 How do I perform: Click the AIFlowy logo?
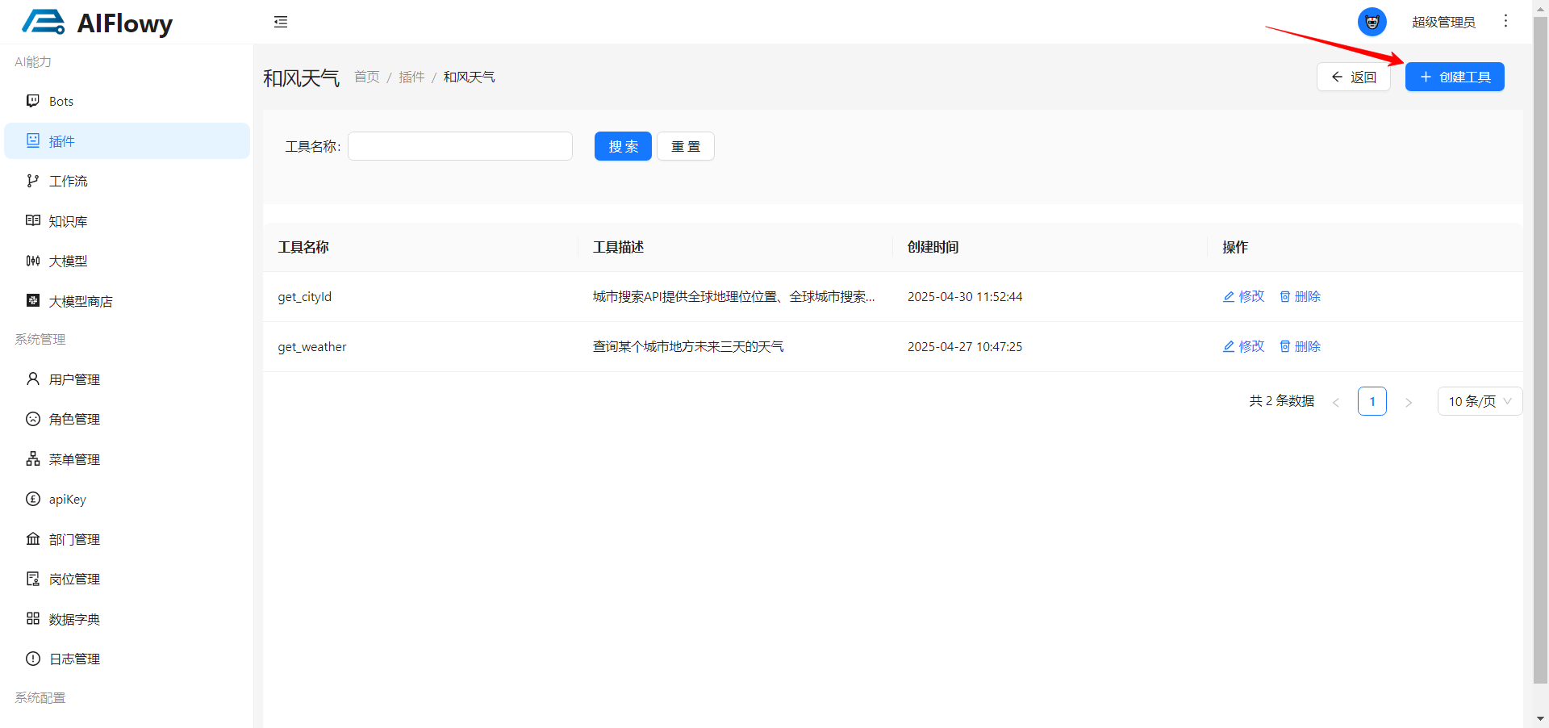click(98, 23)
